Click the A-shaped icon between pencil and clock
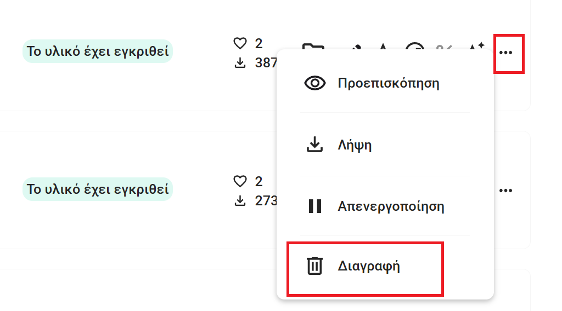Viewport: 562px width, 311px height. click(383, 47)
